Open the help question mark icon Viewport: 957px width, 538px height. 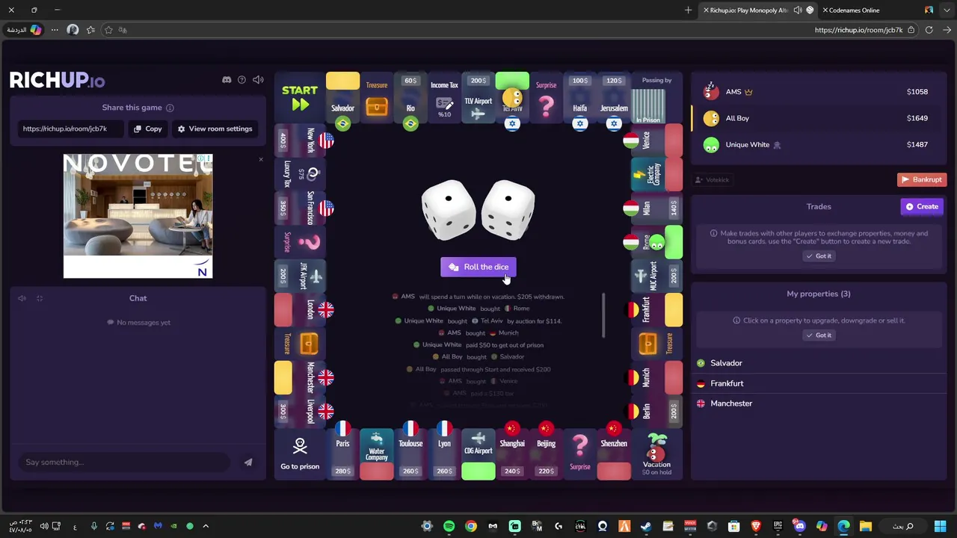pyautogui.click(x=241, y=80)
